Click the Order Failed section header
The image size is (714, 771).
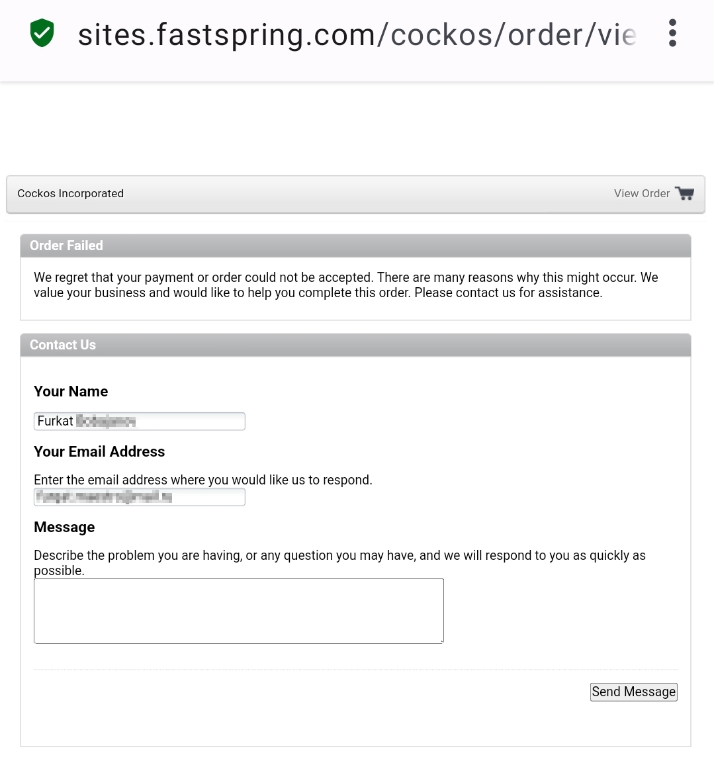[66, 246]
